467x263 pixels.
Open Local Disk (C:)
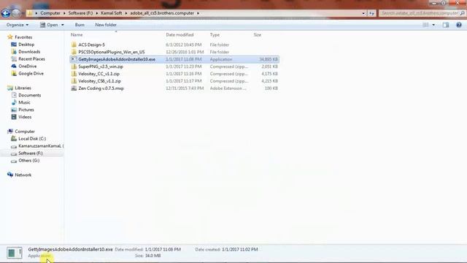tap(32, 139)
